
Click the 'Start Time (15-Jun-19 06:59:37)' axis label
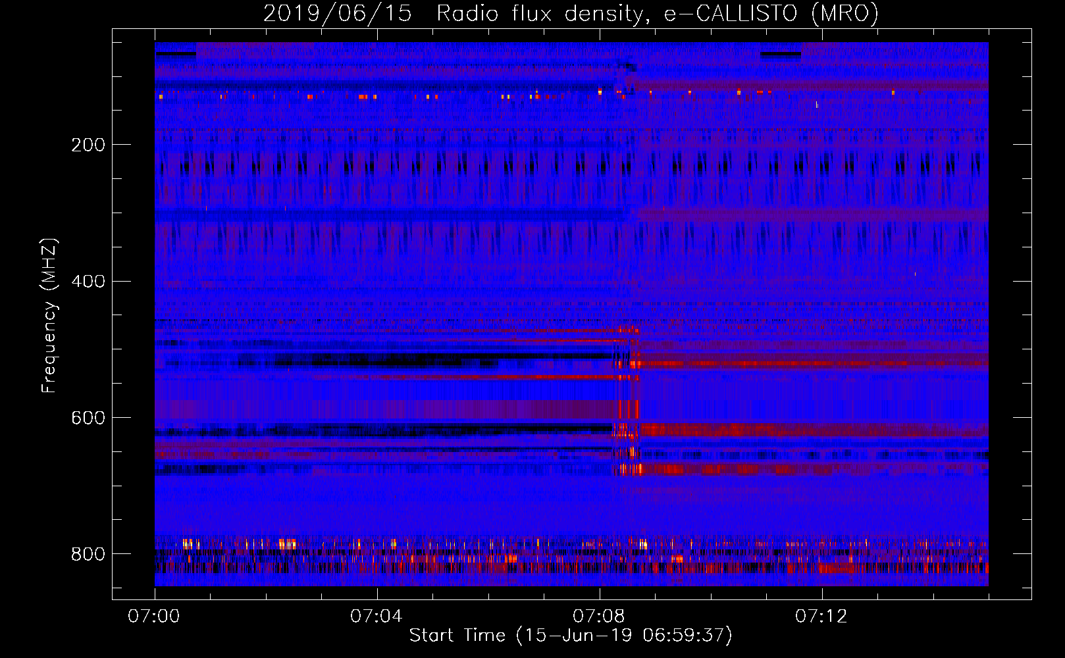click(571, 636)
